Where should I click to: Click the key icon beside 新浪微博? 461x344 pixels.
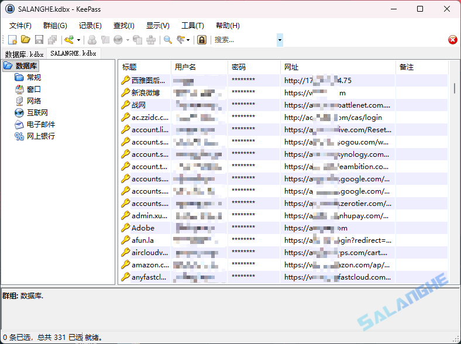[126, 92]
